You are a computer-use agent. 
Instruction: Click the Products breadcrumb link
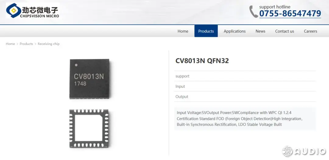[x=26, y=44]
